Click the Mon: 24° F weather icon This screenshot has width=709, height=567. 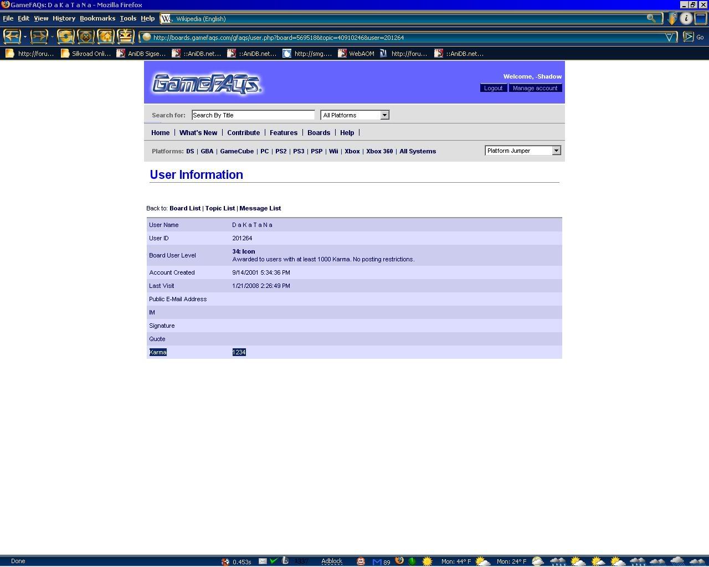537,561
